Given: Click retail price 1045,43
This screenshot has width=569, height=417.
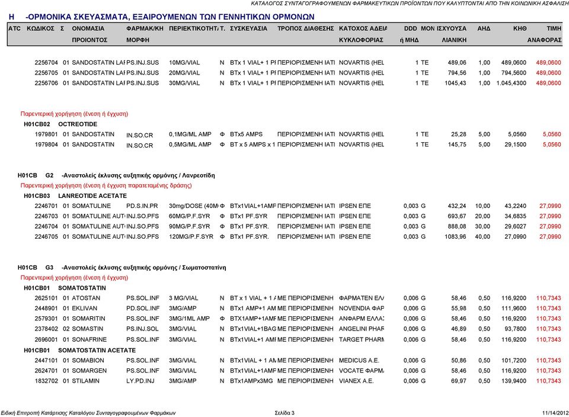Looking at the screenshot, I should 455,83.
